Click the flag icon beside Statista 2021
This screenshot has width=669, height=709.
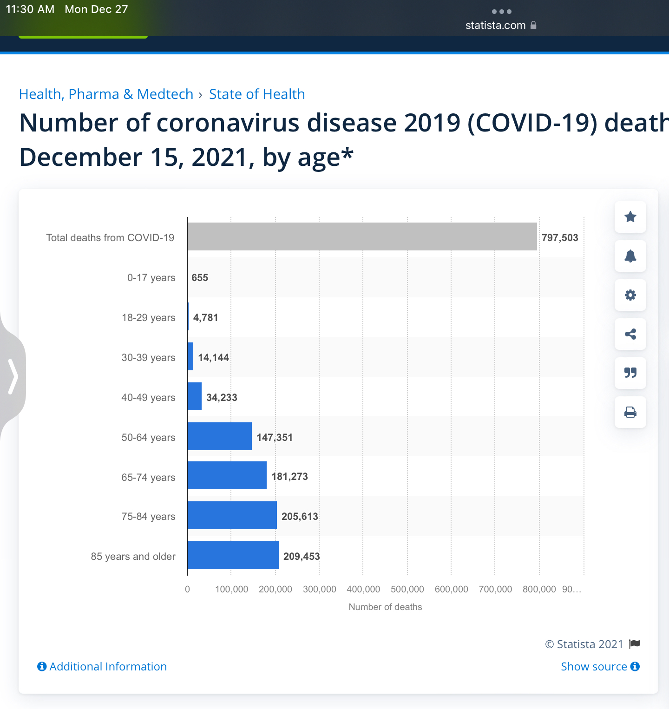click(x=635, y=644)
